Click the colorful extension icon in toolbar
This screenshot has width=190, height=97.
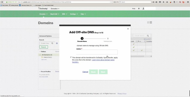tap(171, 2)
